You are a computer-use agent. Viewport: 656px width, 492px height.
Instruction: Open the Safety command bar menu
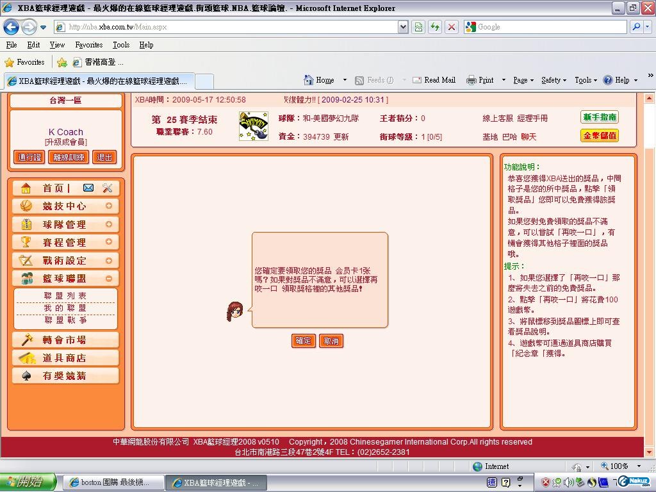click(553, 80)
